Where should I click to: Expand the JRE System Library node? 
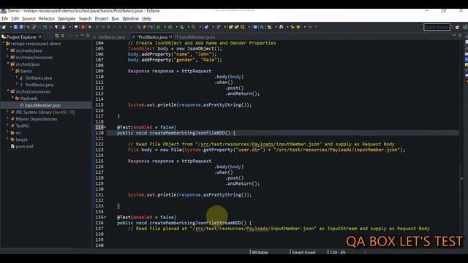pyautogui.click(x=8, y=112)
